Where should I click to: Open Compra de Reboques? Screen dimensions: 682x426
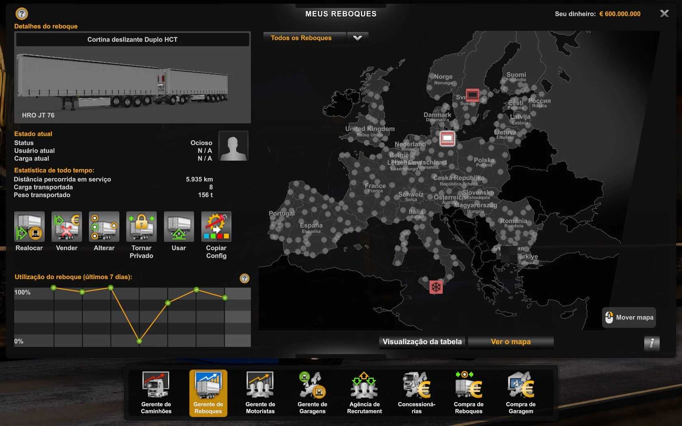[468, 393]
